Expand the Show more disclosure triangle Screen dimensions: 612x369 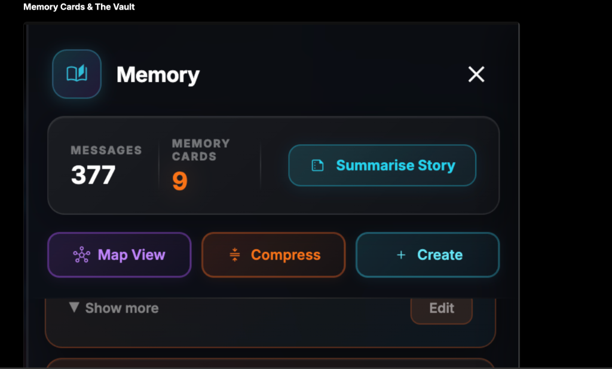point(74,307)
